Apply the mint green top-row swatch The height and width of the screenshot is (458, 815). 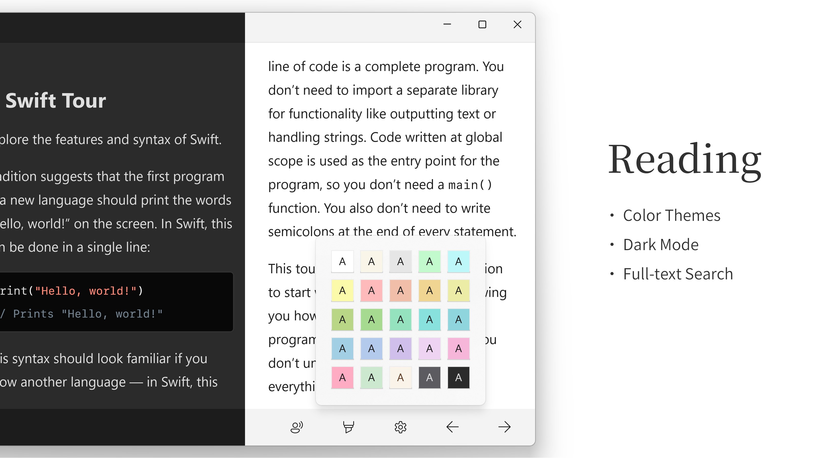coord(429,261)
